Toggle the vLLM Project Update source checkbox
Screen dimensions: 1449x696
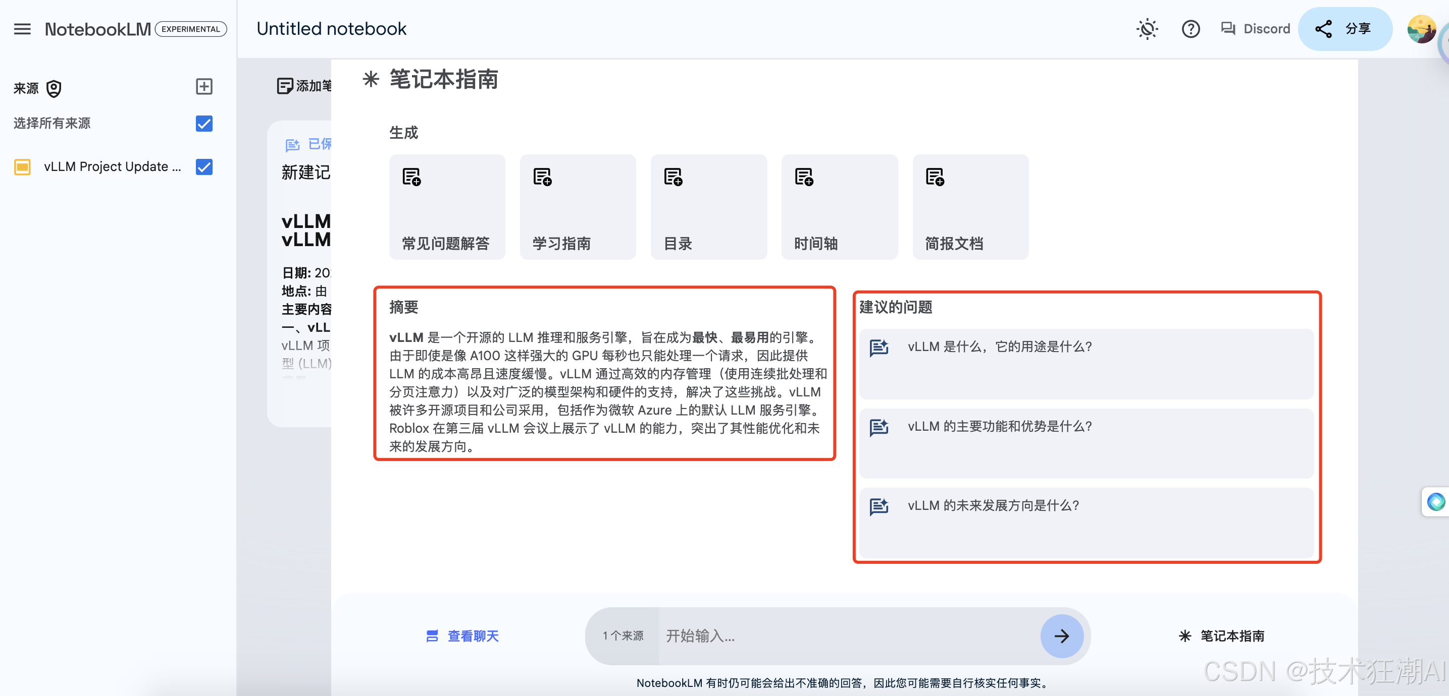[x=204, y=167]
